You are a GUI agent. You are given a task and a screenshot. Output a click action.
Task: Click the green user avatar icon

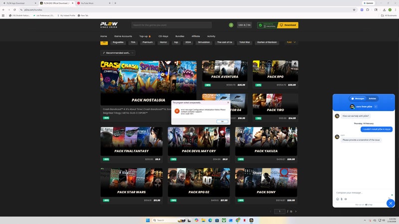tap(231, 25)
